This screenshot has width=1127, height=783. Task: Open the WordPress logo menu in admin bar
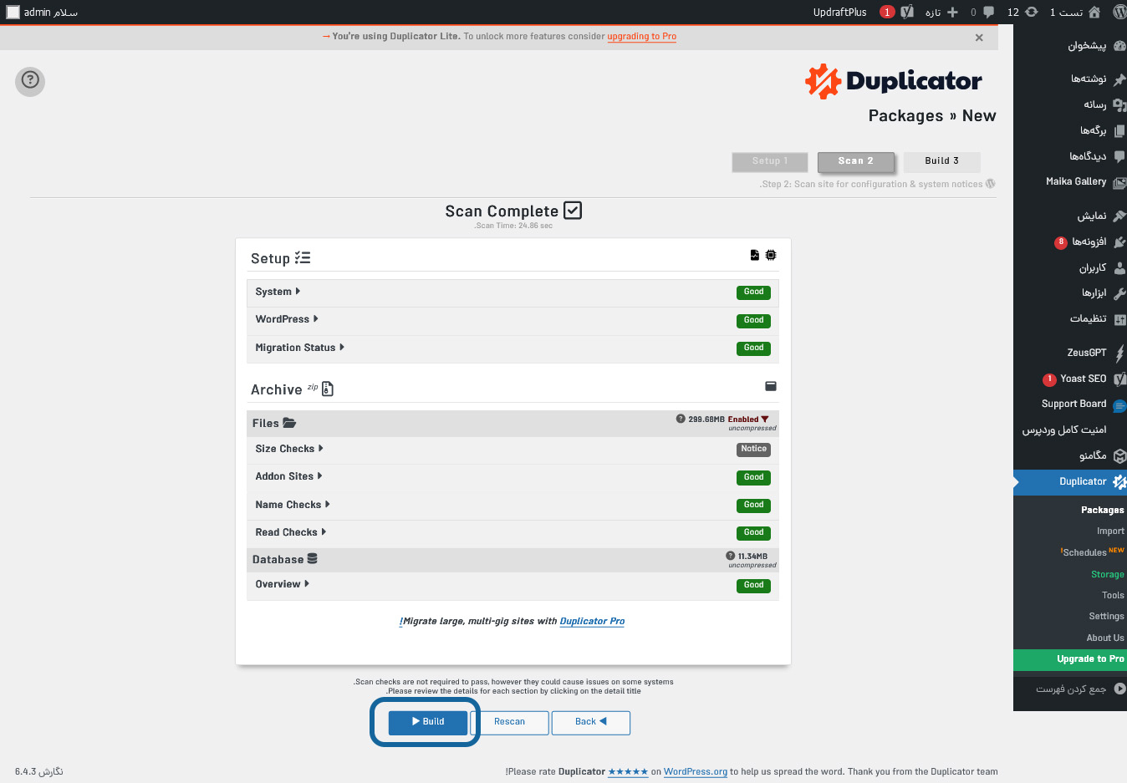coord(1119,12)
